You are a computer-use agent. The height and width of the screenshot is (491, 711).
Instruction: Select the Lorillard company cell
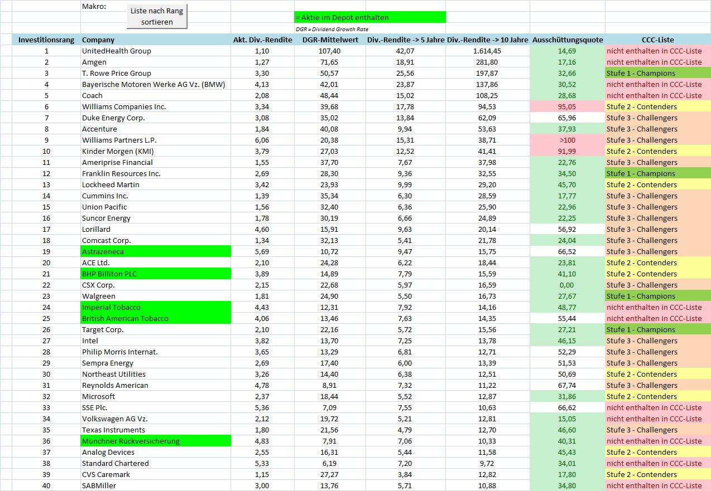coord(156,229)
